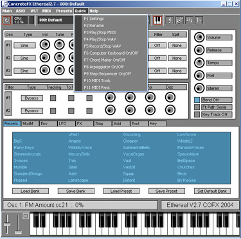Viewport: 241px width, 239px height.
Task: Click the Save Preset button
Action: click(x=166, y=191)
